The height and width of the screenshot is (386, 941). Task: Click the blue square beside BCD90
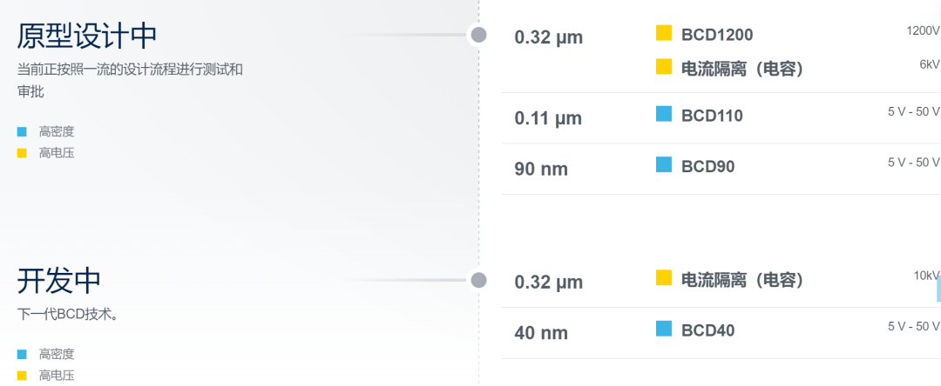point(664,164)
